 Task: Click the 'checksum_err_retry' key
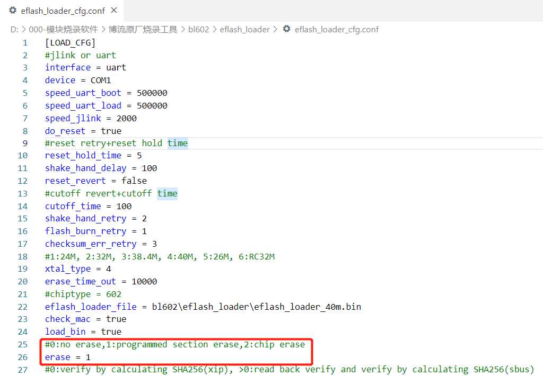91,244
